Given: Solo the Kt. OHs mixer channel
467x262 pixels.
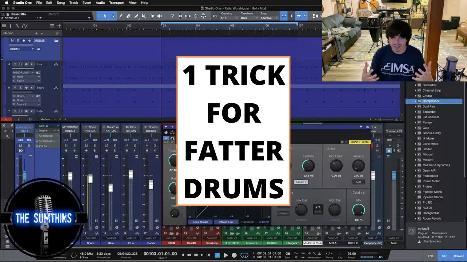Looking at the screenshot, I should click(135, 146).
